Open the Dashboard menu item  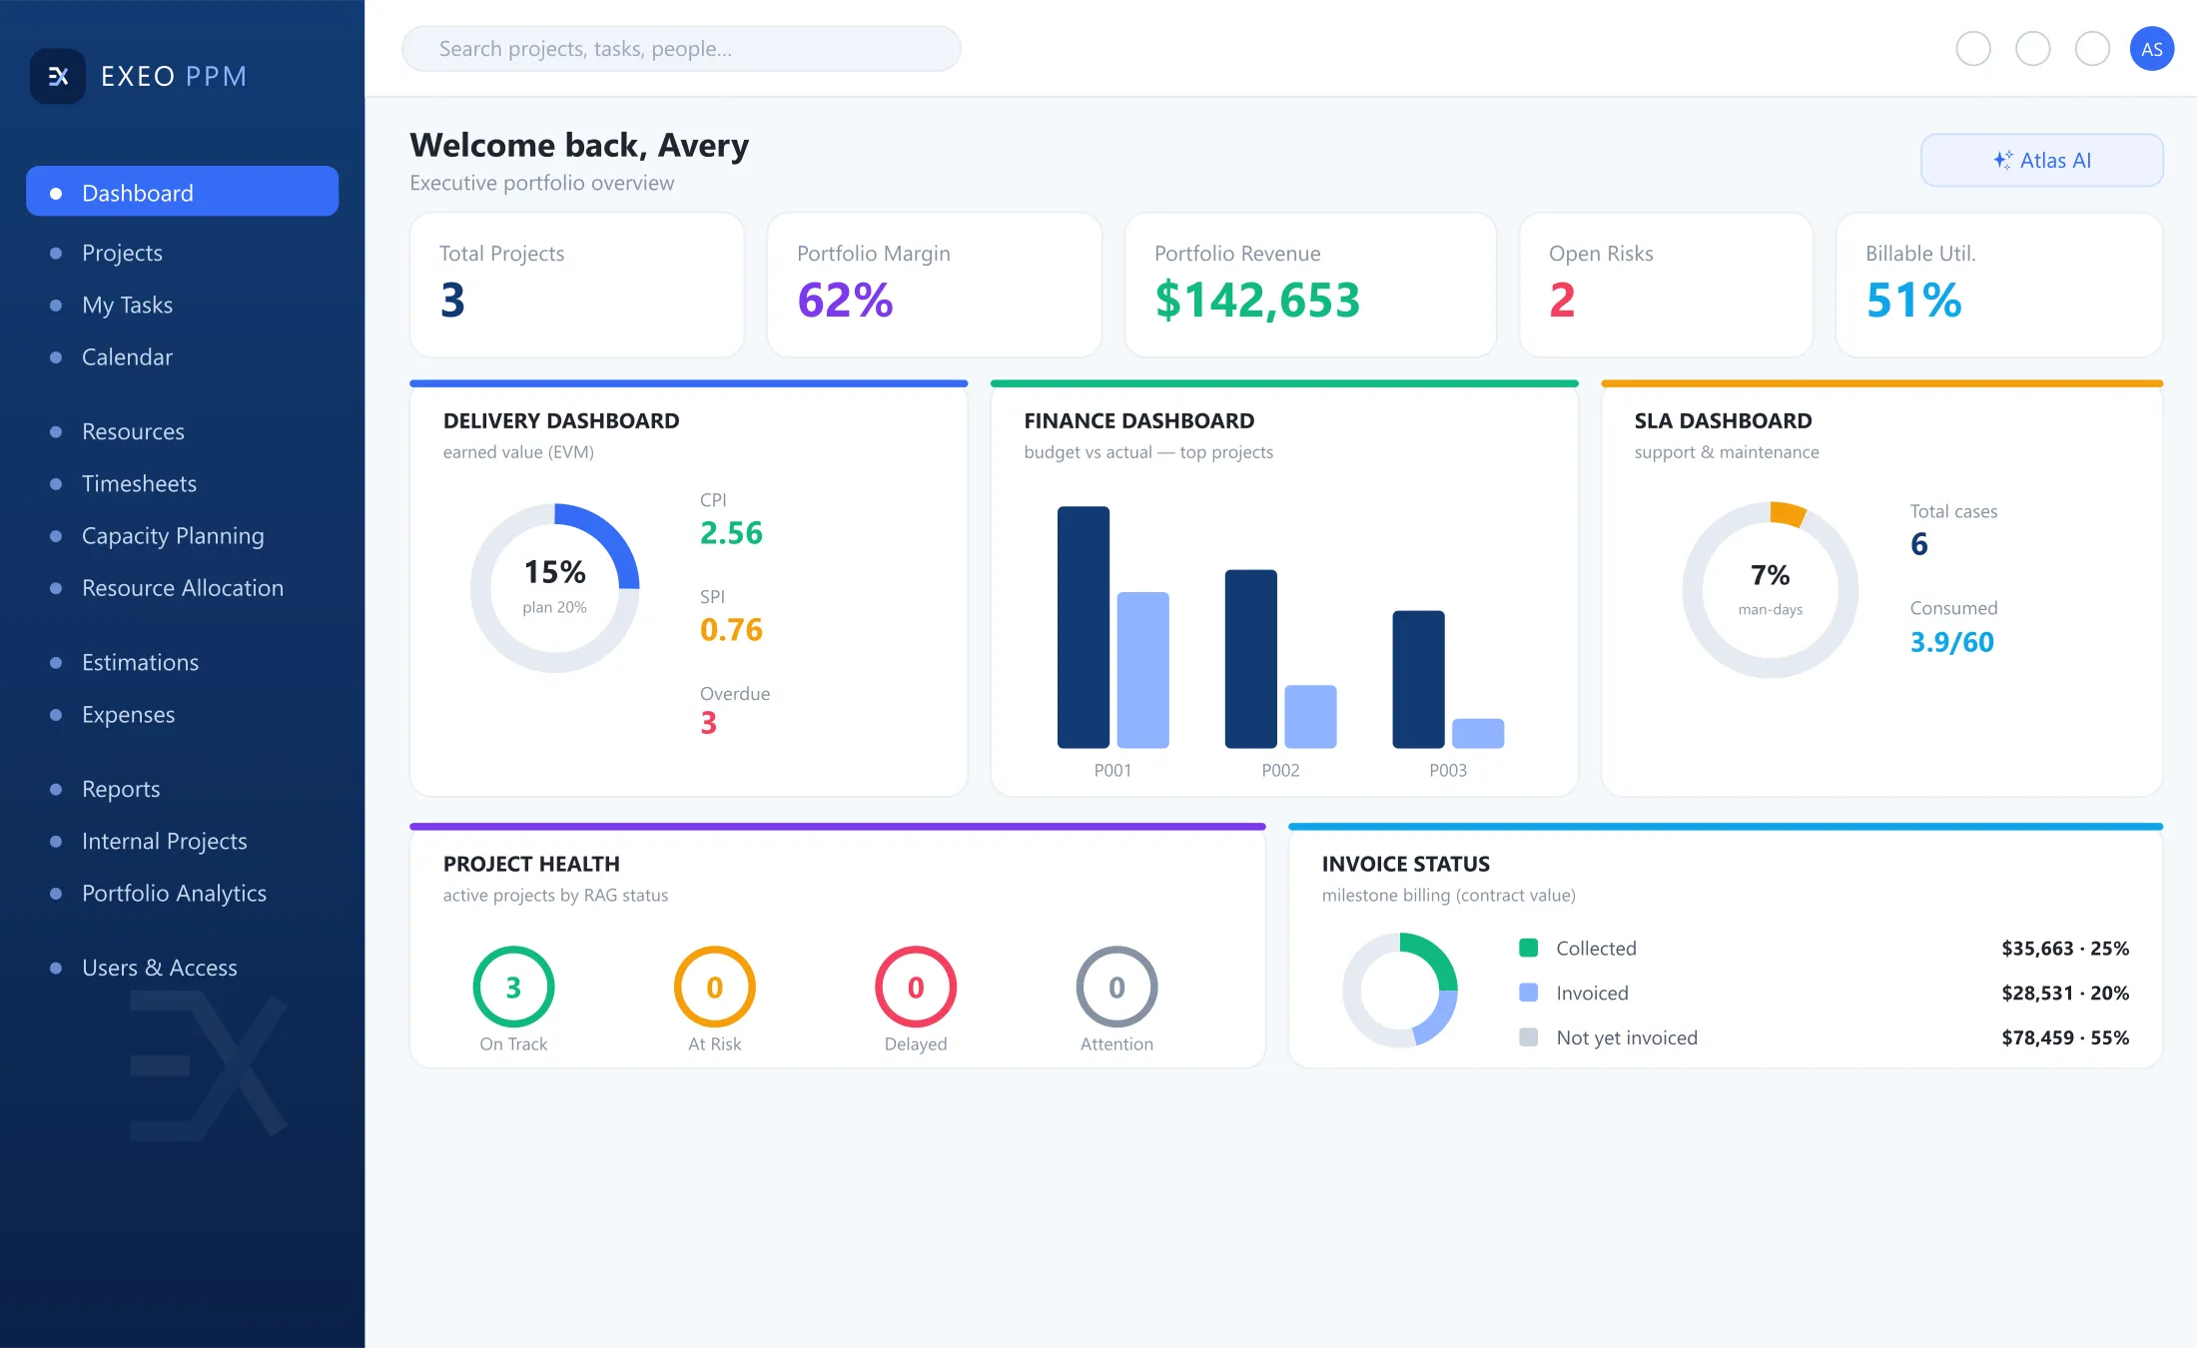pos(182,192)
